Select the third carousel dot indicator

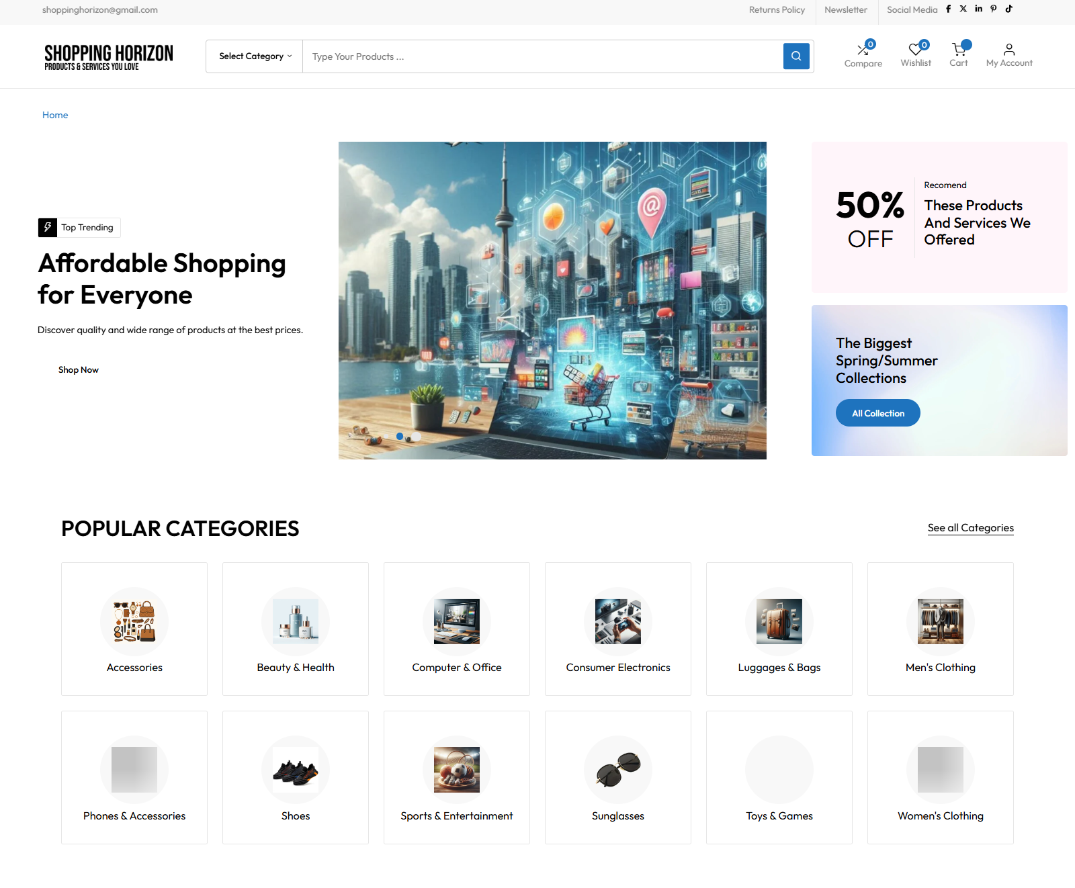tap(417, 436)
